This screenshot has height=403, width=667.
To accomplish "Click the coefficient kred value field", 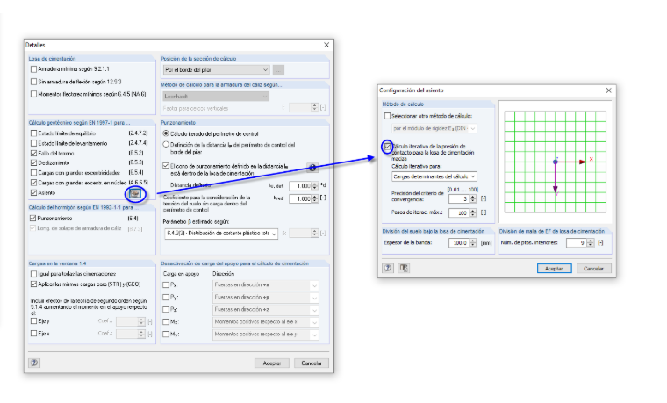I will 300,198.
